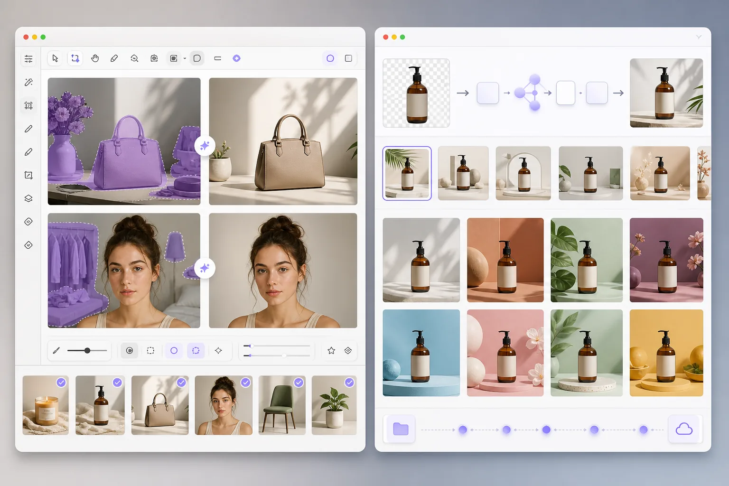Toggle the checkmark on the green chair thumbnail
The image size is (729, 486).
[x=299, y=383]
